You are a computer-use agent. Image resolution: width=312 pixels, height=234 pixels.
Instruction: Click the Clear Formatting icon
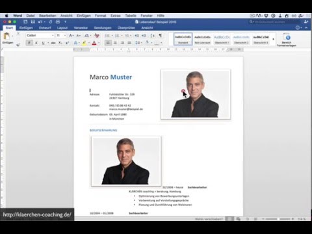(x=97, y=35)
